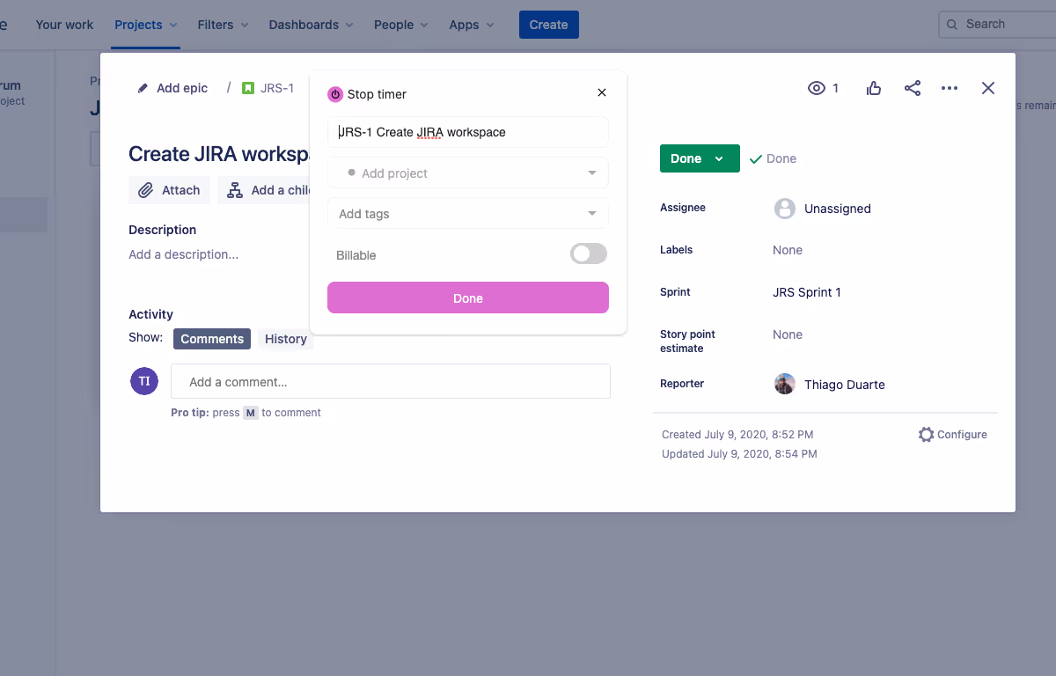Open Your work in top navigation
This screenshot has height=676, width=1056.
[64, 25]
